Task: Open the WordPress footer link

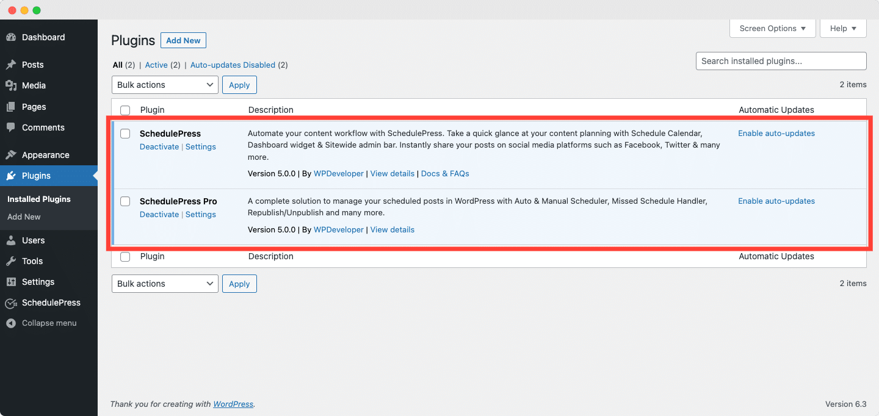Action: [233, 404]
